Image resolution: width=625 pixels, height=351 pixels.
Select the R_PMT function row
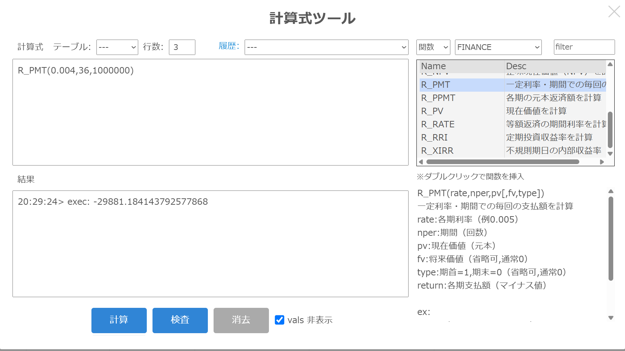513,85
